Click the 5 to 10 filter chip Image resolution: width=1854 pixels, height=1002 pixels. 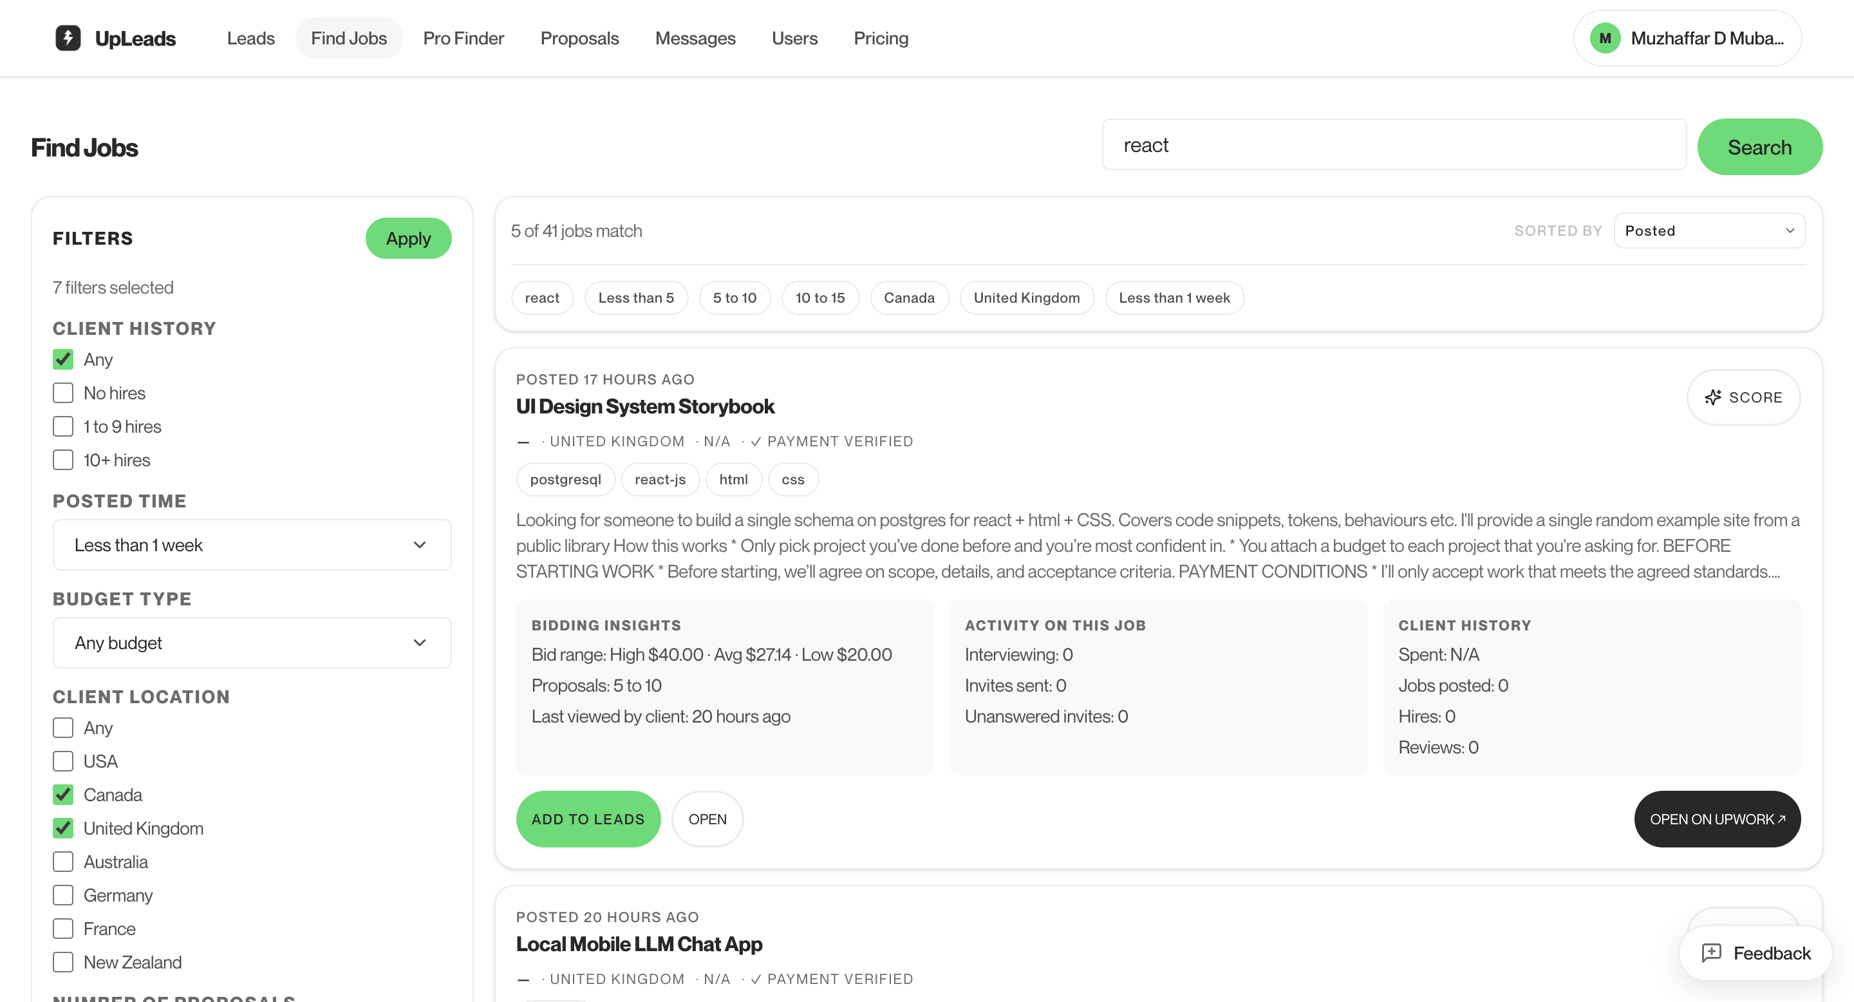pyautogui.click(x=734, y=298)
